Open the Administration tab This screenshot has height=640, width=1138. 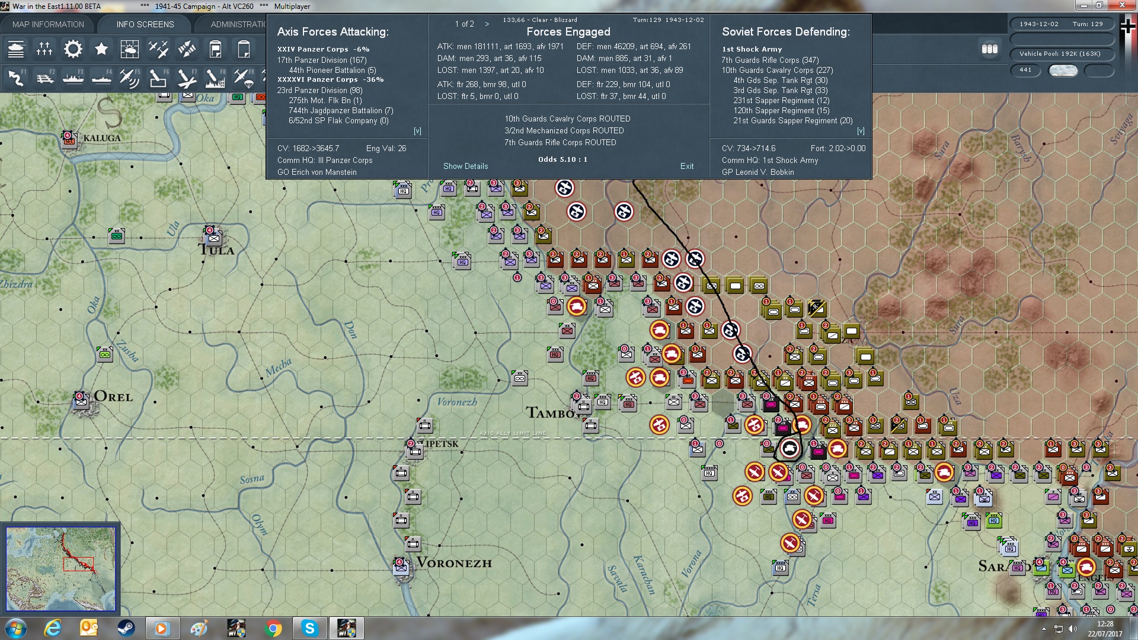pos(237,24)
